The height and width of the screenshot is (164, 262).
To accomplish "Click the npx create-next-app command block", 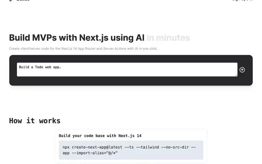I will [131, 150].
